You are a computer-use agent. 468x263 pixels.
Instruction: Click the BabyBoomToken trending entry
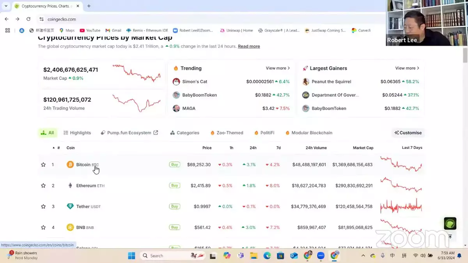coord(200,95)
